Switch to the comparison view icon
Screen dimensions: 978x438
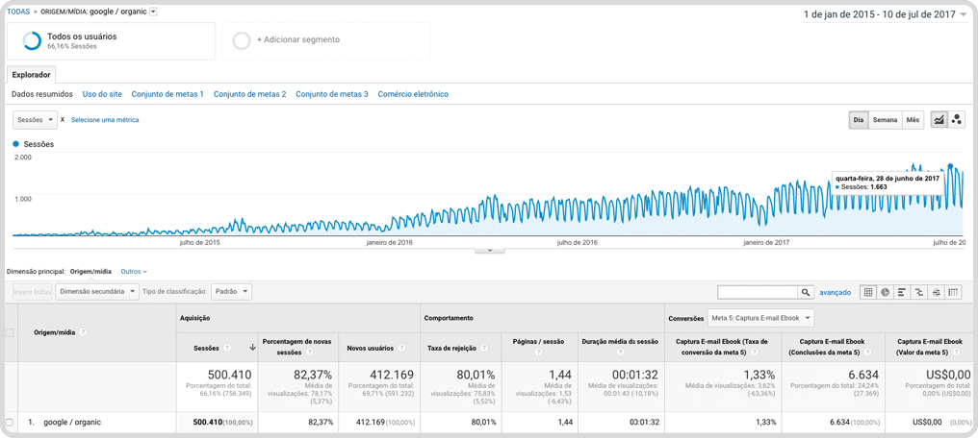click(918, 292)
